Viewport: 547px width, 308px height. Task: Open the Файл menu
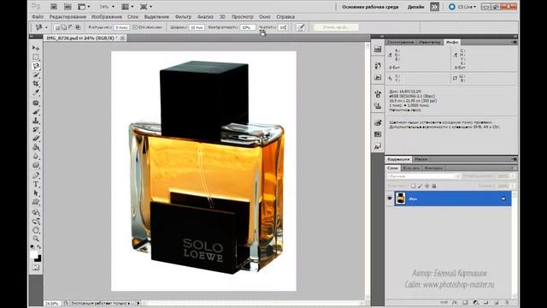tap(38, 17)
